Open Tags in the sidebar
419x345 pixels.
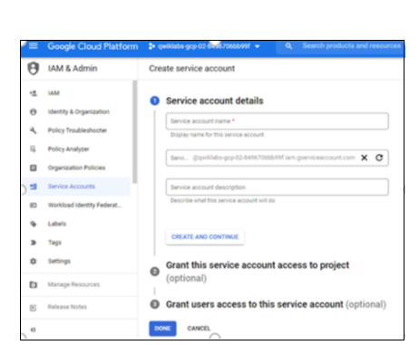tap(54, 243)
